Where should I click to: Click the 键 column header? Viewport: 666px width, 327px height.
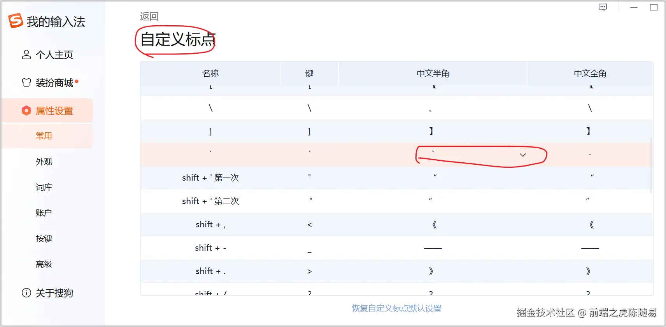click(310, 73)
